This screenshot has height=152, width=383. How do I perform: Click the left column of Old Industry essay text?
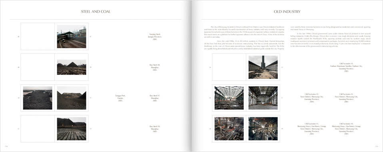coord(244,38)
